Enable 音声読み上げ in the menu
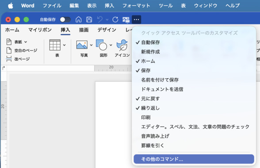This screenshot has width=260, height=168. pyautogui.click(x=194, y=136)
